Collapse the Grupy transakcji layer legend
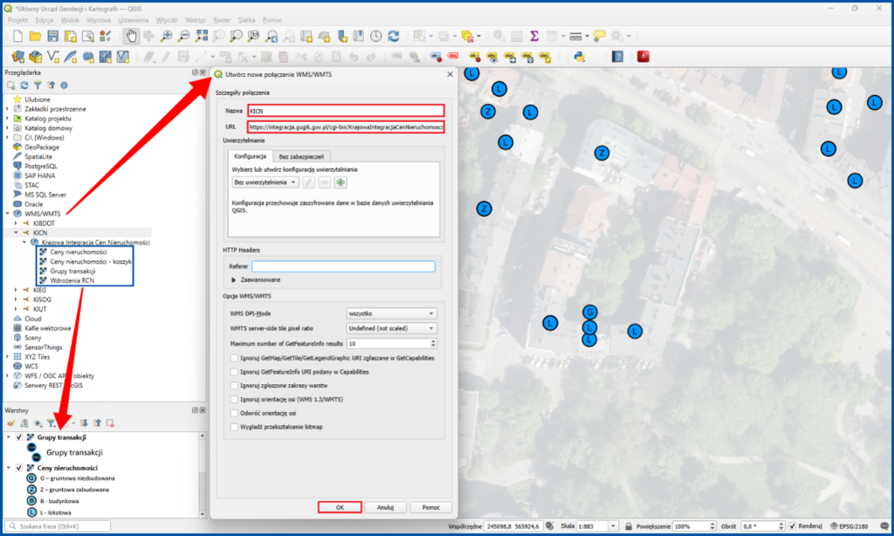 [9, 437]
